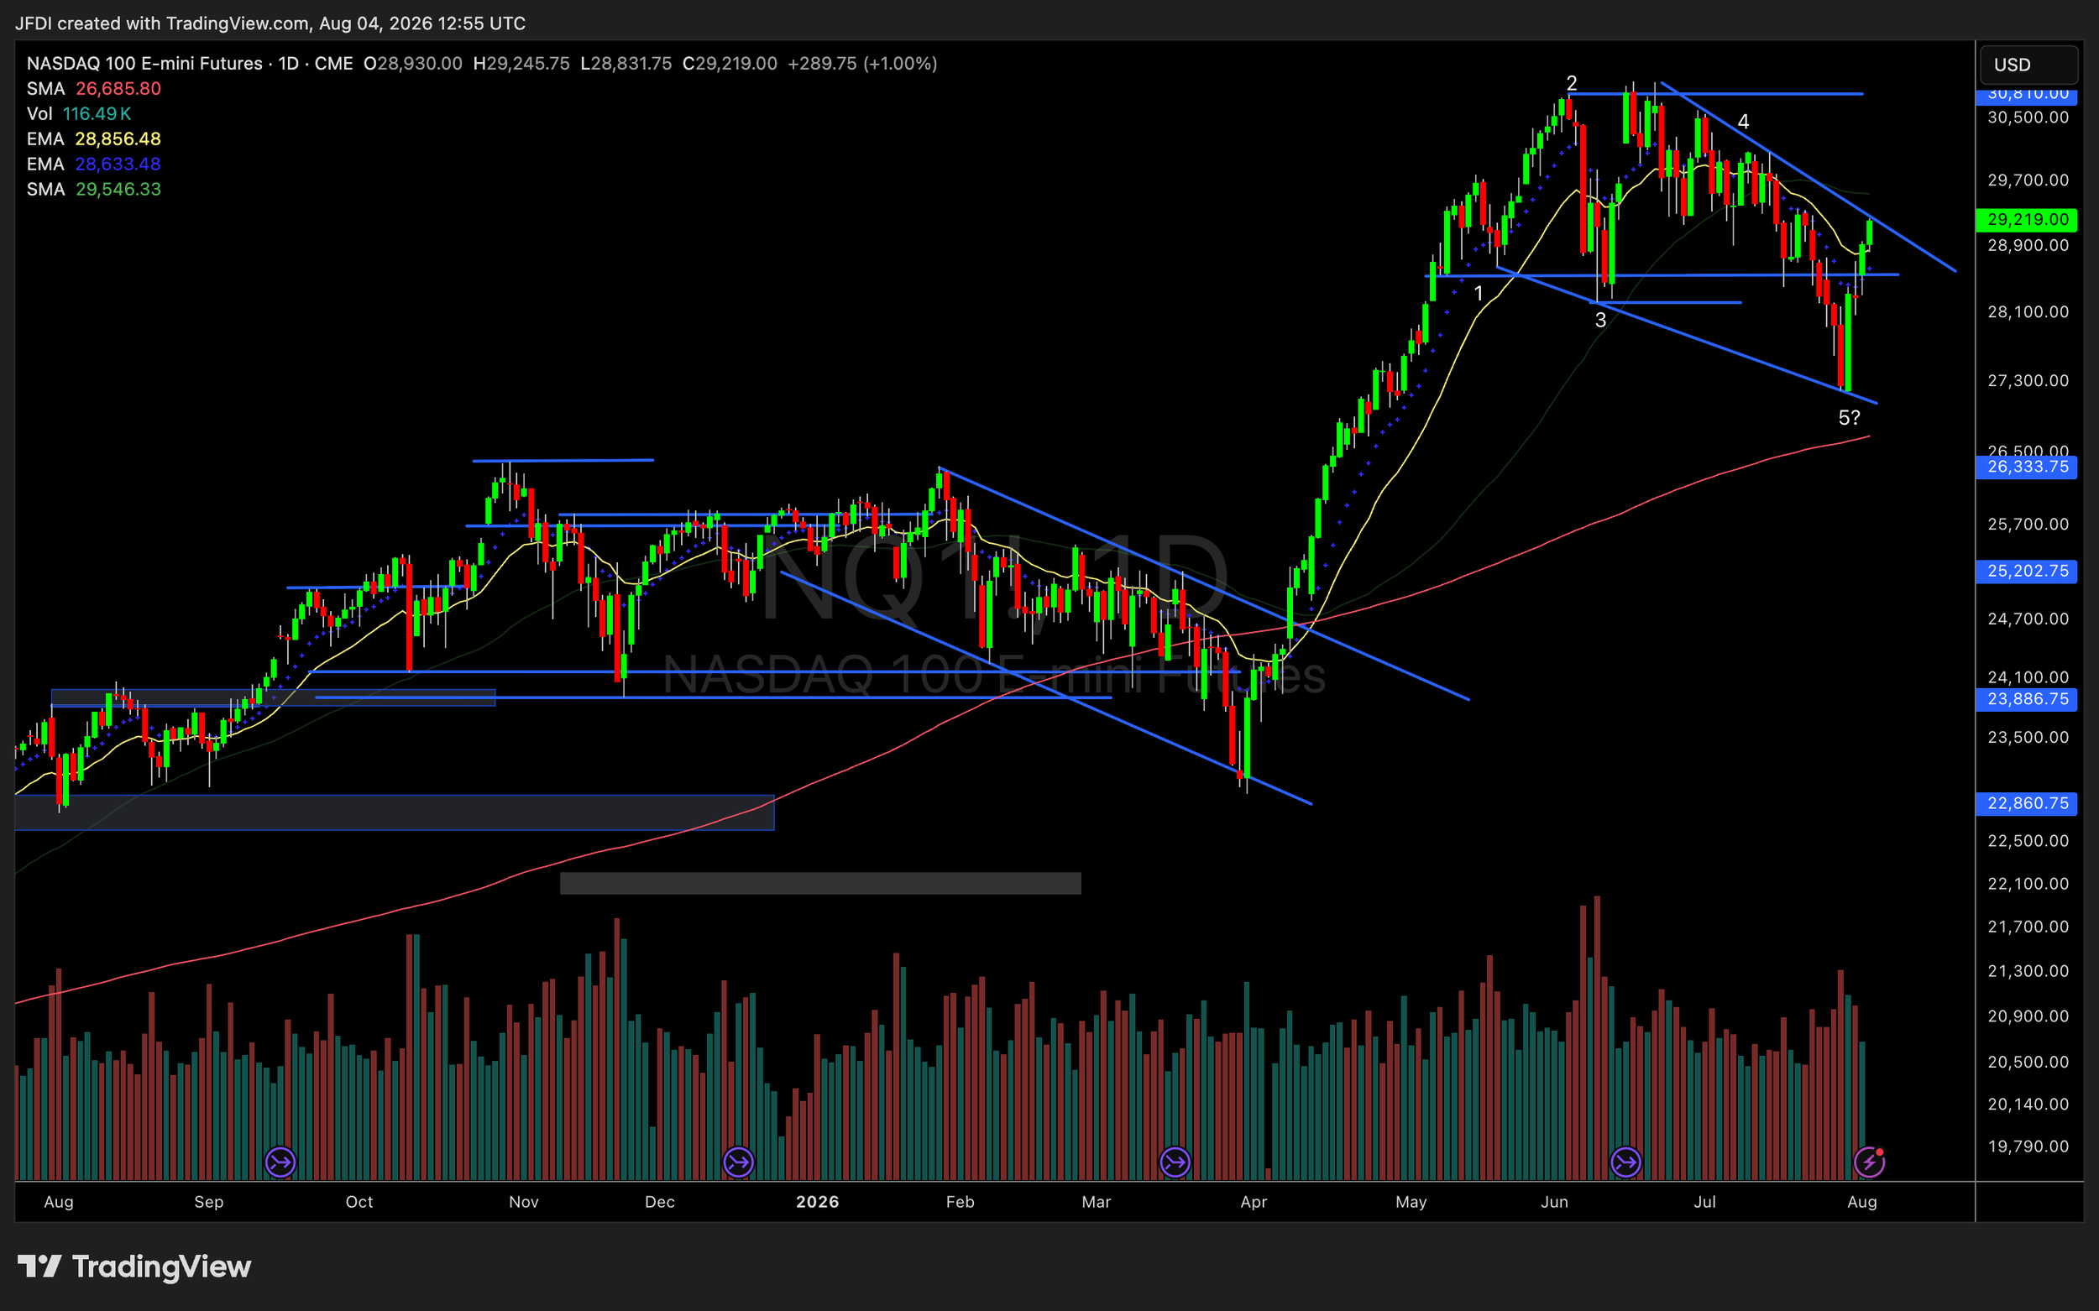Click the blue 22,860.75 price label
2099x1311 pixels.
point(2027,804)
